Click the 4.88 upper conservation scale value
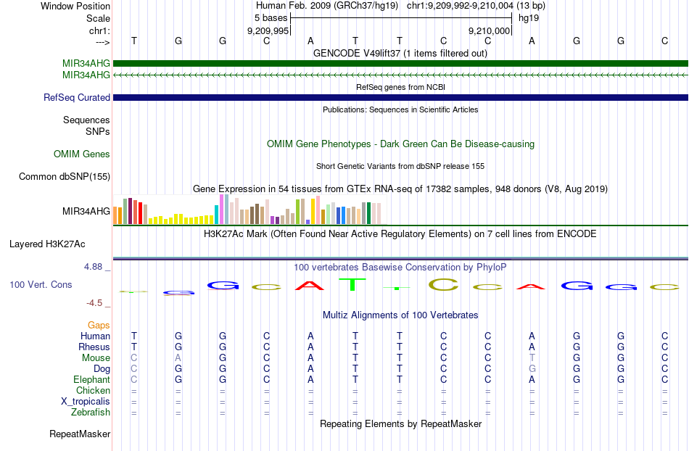Screen dimensions: 689x451 pyautogui.click(x=93, y=267)
